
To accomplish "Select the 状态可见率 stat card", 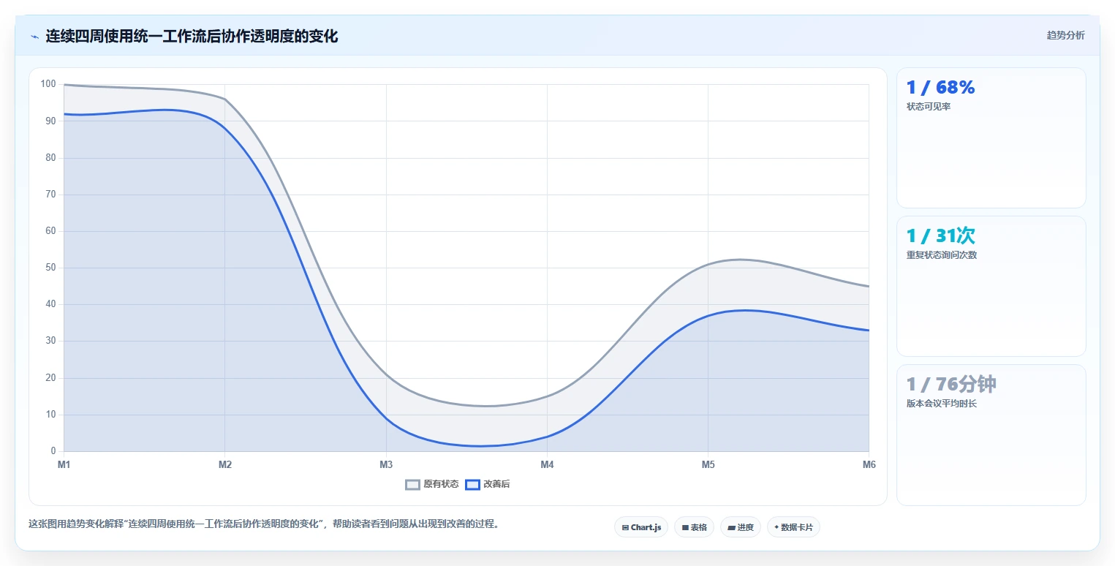I will pyautogui.click(x=991, y=138).
